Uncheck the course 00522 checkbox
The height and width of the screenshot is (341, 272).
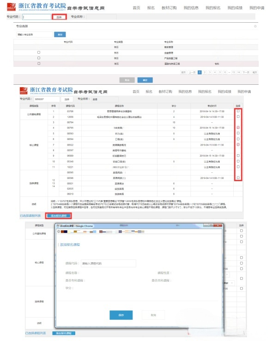238,145
